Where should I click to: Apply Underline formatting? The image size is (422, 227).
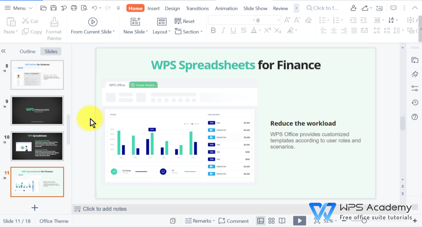pos(233,31)
